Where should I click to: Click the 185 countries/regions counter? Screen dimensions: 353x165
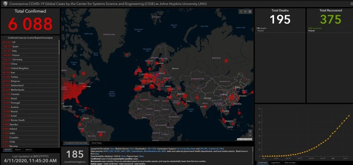click(75, 156)
